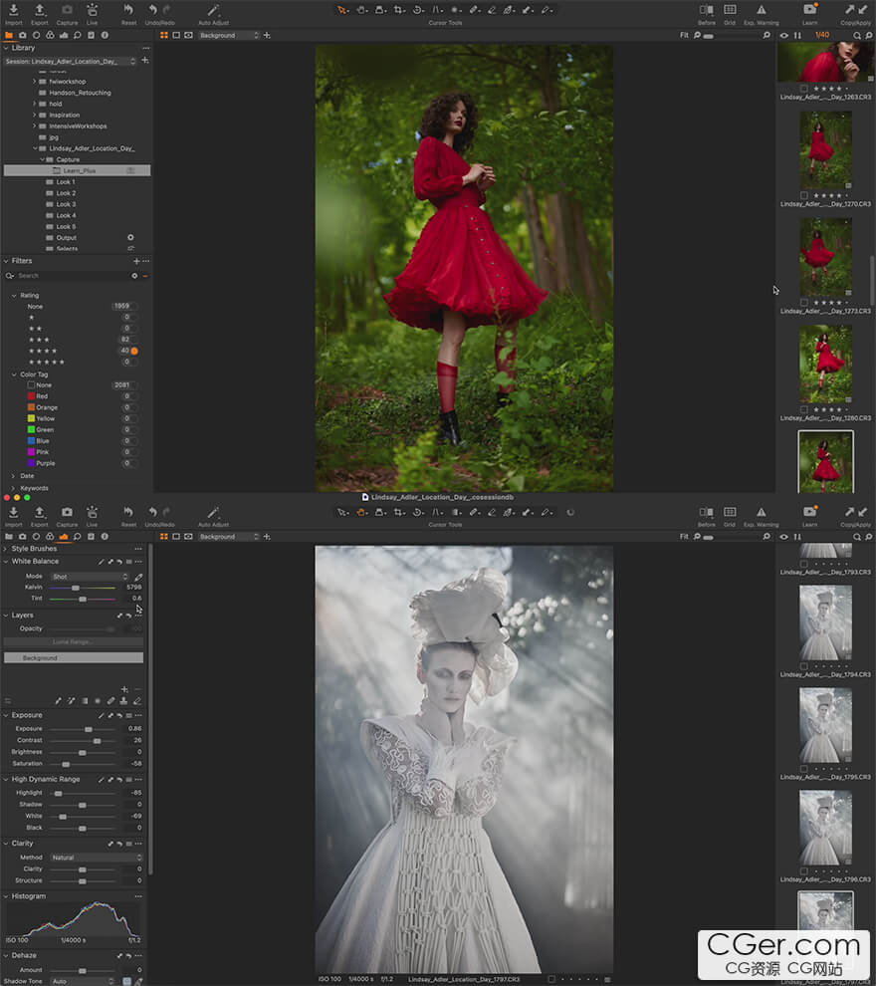This screenshot has width=876, height=986.
Task: Adjust the Saturation slider handle
Action: (66, 764)
